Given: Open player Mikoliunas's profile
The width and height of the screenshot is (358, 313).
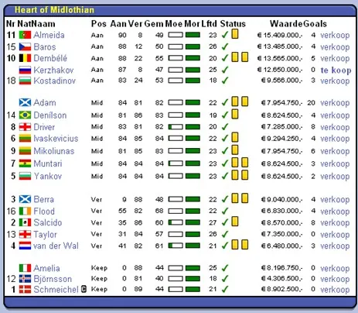Looking at the screenshot, I should tap(54, 151).
